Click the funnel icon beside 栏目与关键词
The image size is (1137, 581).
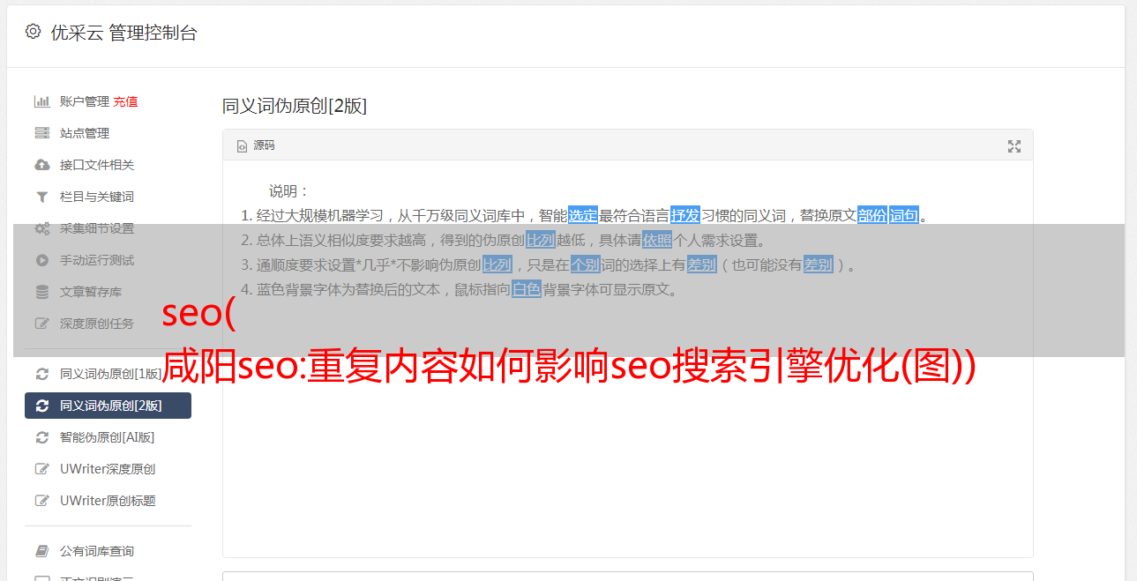(41, 197)
